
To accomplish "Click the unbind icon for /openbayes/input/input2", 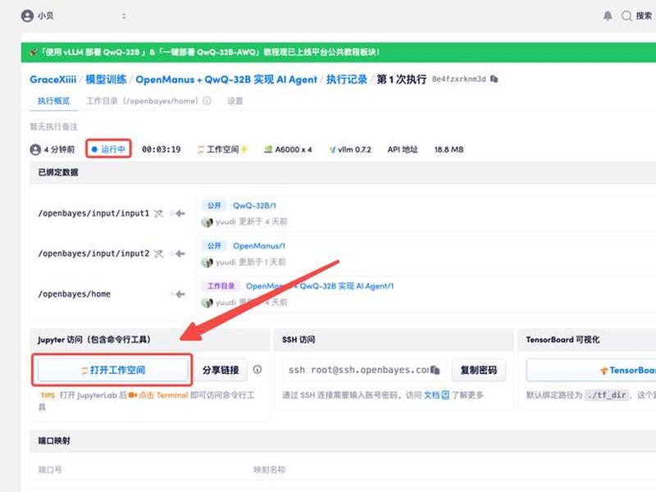I will click(158, 253).
